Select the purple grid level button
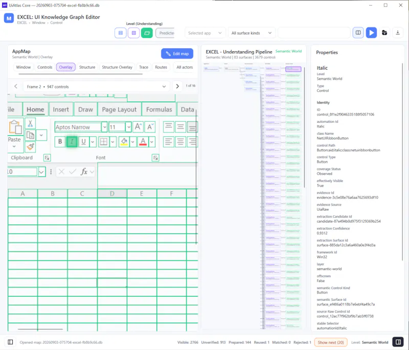 (x=133, y=33)
